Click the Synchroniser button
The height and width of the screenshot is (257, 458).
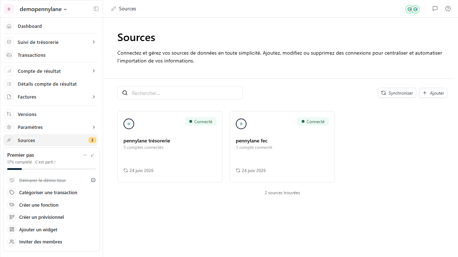pyautogui.click(x=397, y=93)
